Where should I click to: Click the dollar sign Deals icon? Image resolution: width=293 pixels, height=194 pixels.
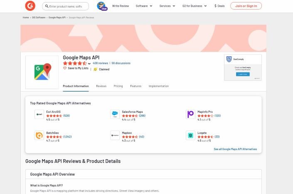click(215, 6)
